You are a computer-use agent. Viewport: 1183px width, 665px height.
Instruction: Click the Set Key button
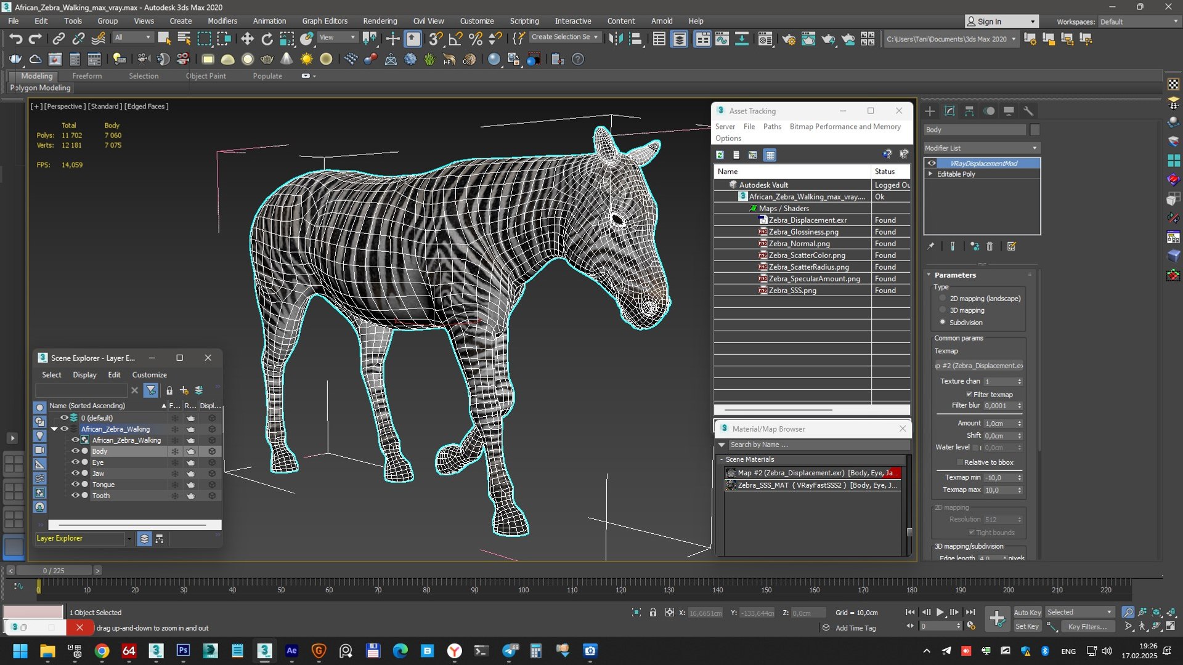pos(1027,627)
